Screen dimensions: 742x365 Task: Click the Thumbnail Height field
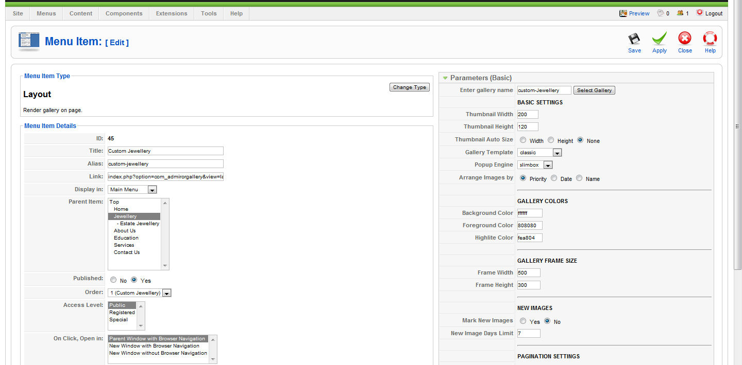click(x=528, y=126)
